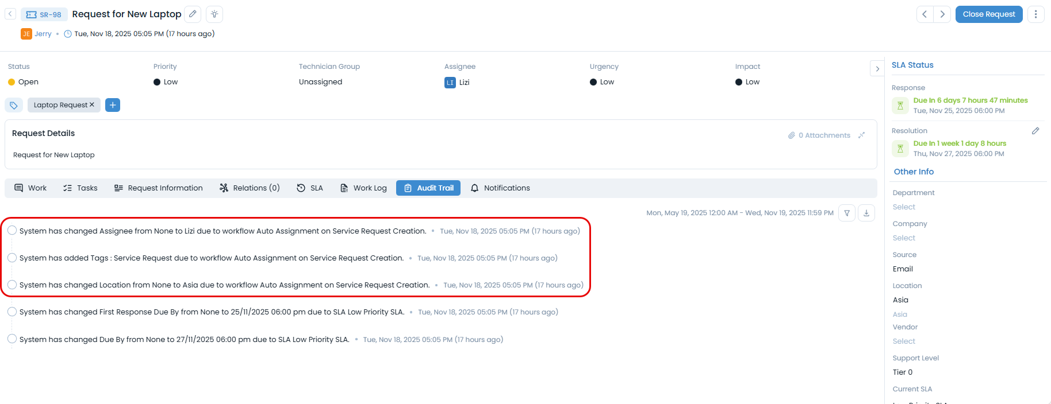Click the edit pencil next to request title
This screenshot has height=404, width=1051.
(193, 14)
